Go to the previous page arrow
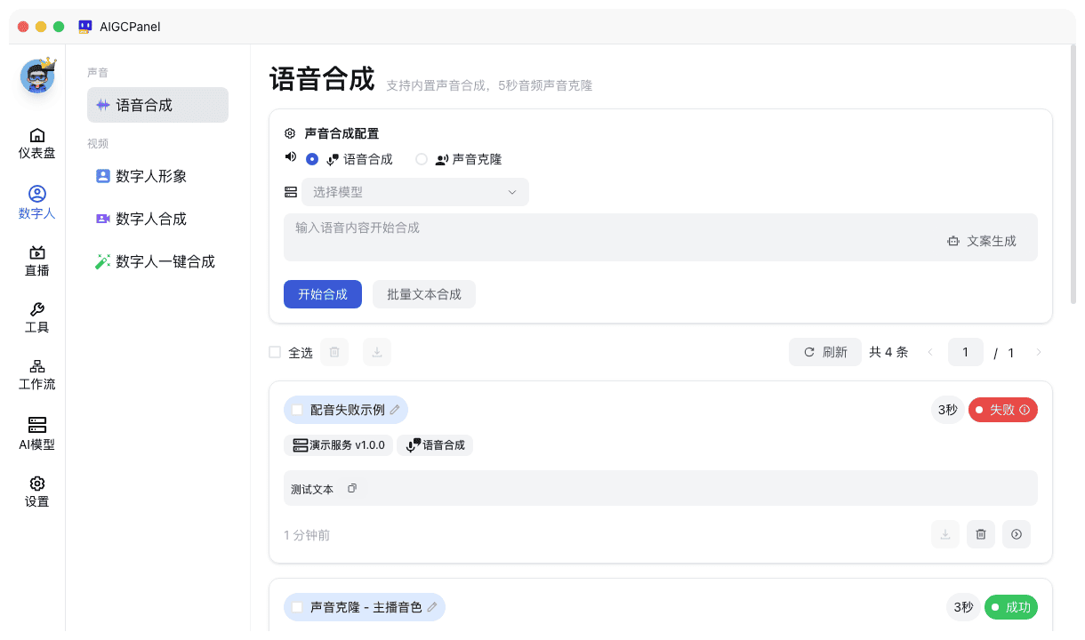Screen dimensions: 1085x640 pyautogui.click(x=930, y=352)
